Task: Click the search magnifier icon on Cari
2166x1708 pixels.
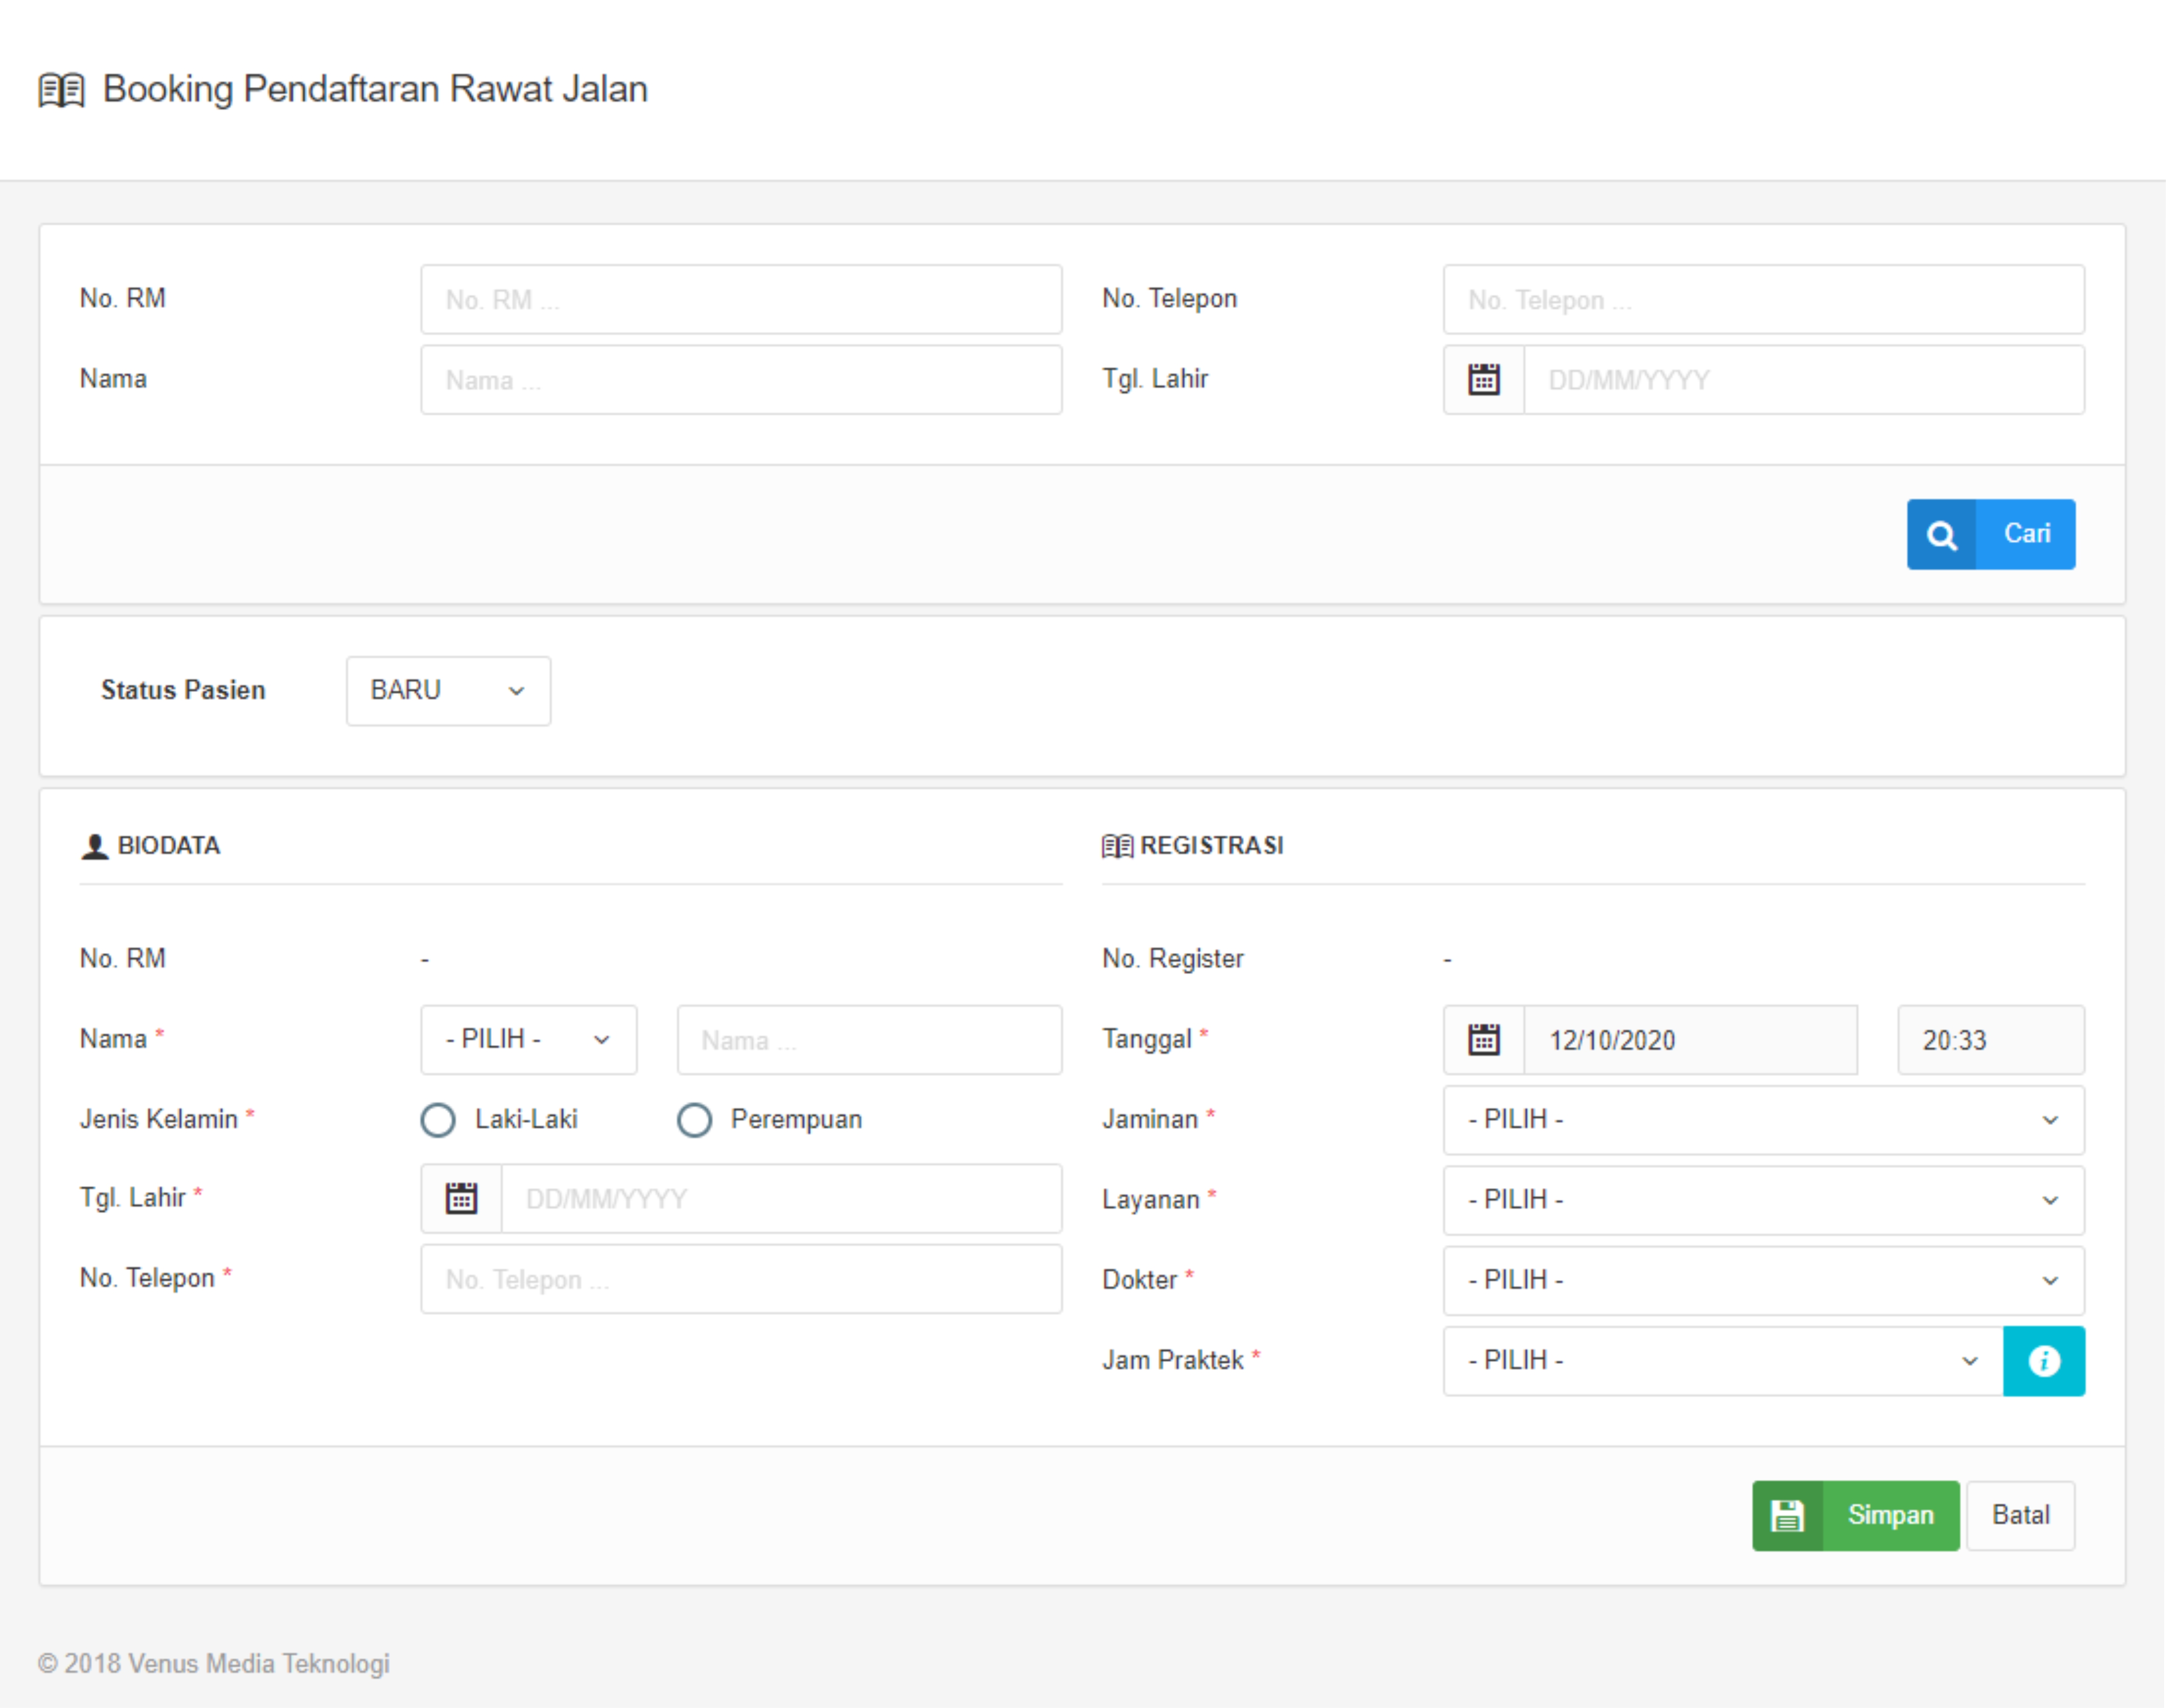Action: [1941, 535]
